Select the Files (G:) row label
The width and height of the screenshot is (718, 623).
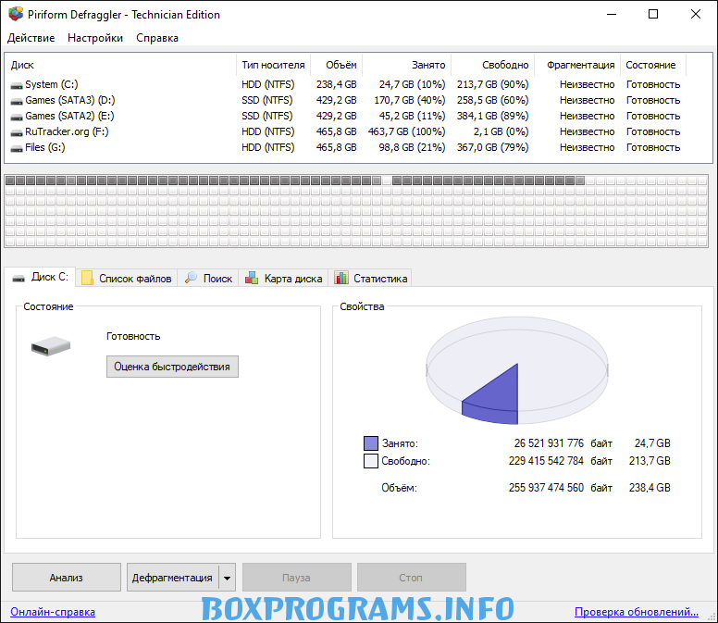tap(44, 147)
